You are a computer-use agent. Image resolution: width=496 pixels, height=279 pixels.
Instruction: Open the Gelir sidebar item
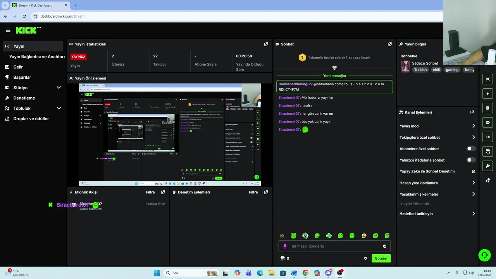pyautogui.click(x=33, y=67)
